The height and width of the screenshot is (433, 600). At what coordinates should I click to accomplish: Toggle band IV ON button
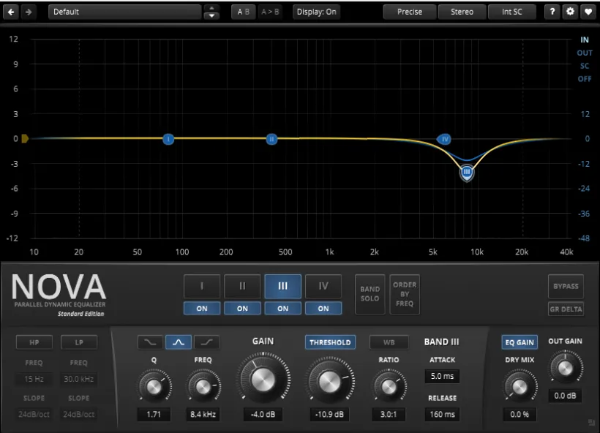coord(323,309)
